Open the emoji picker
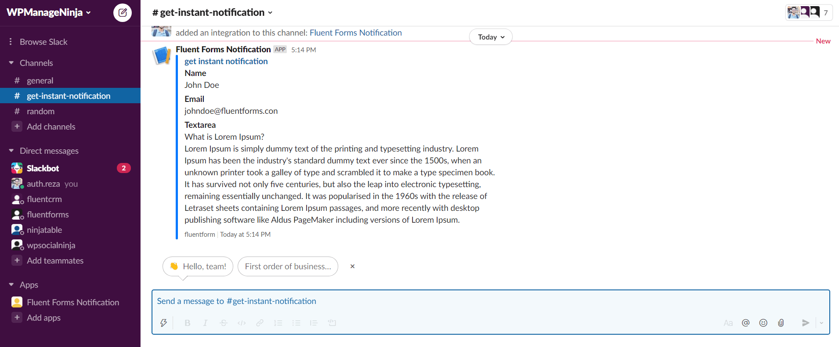 (x=763, y=323)
